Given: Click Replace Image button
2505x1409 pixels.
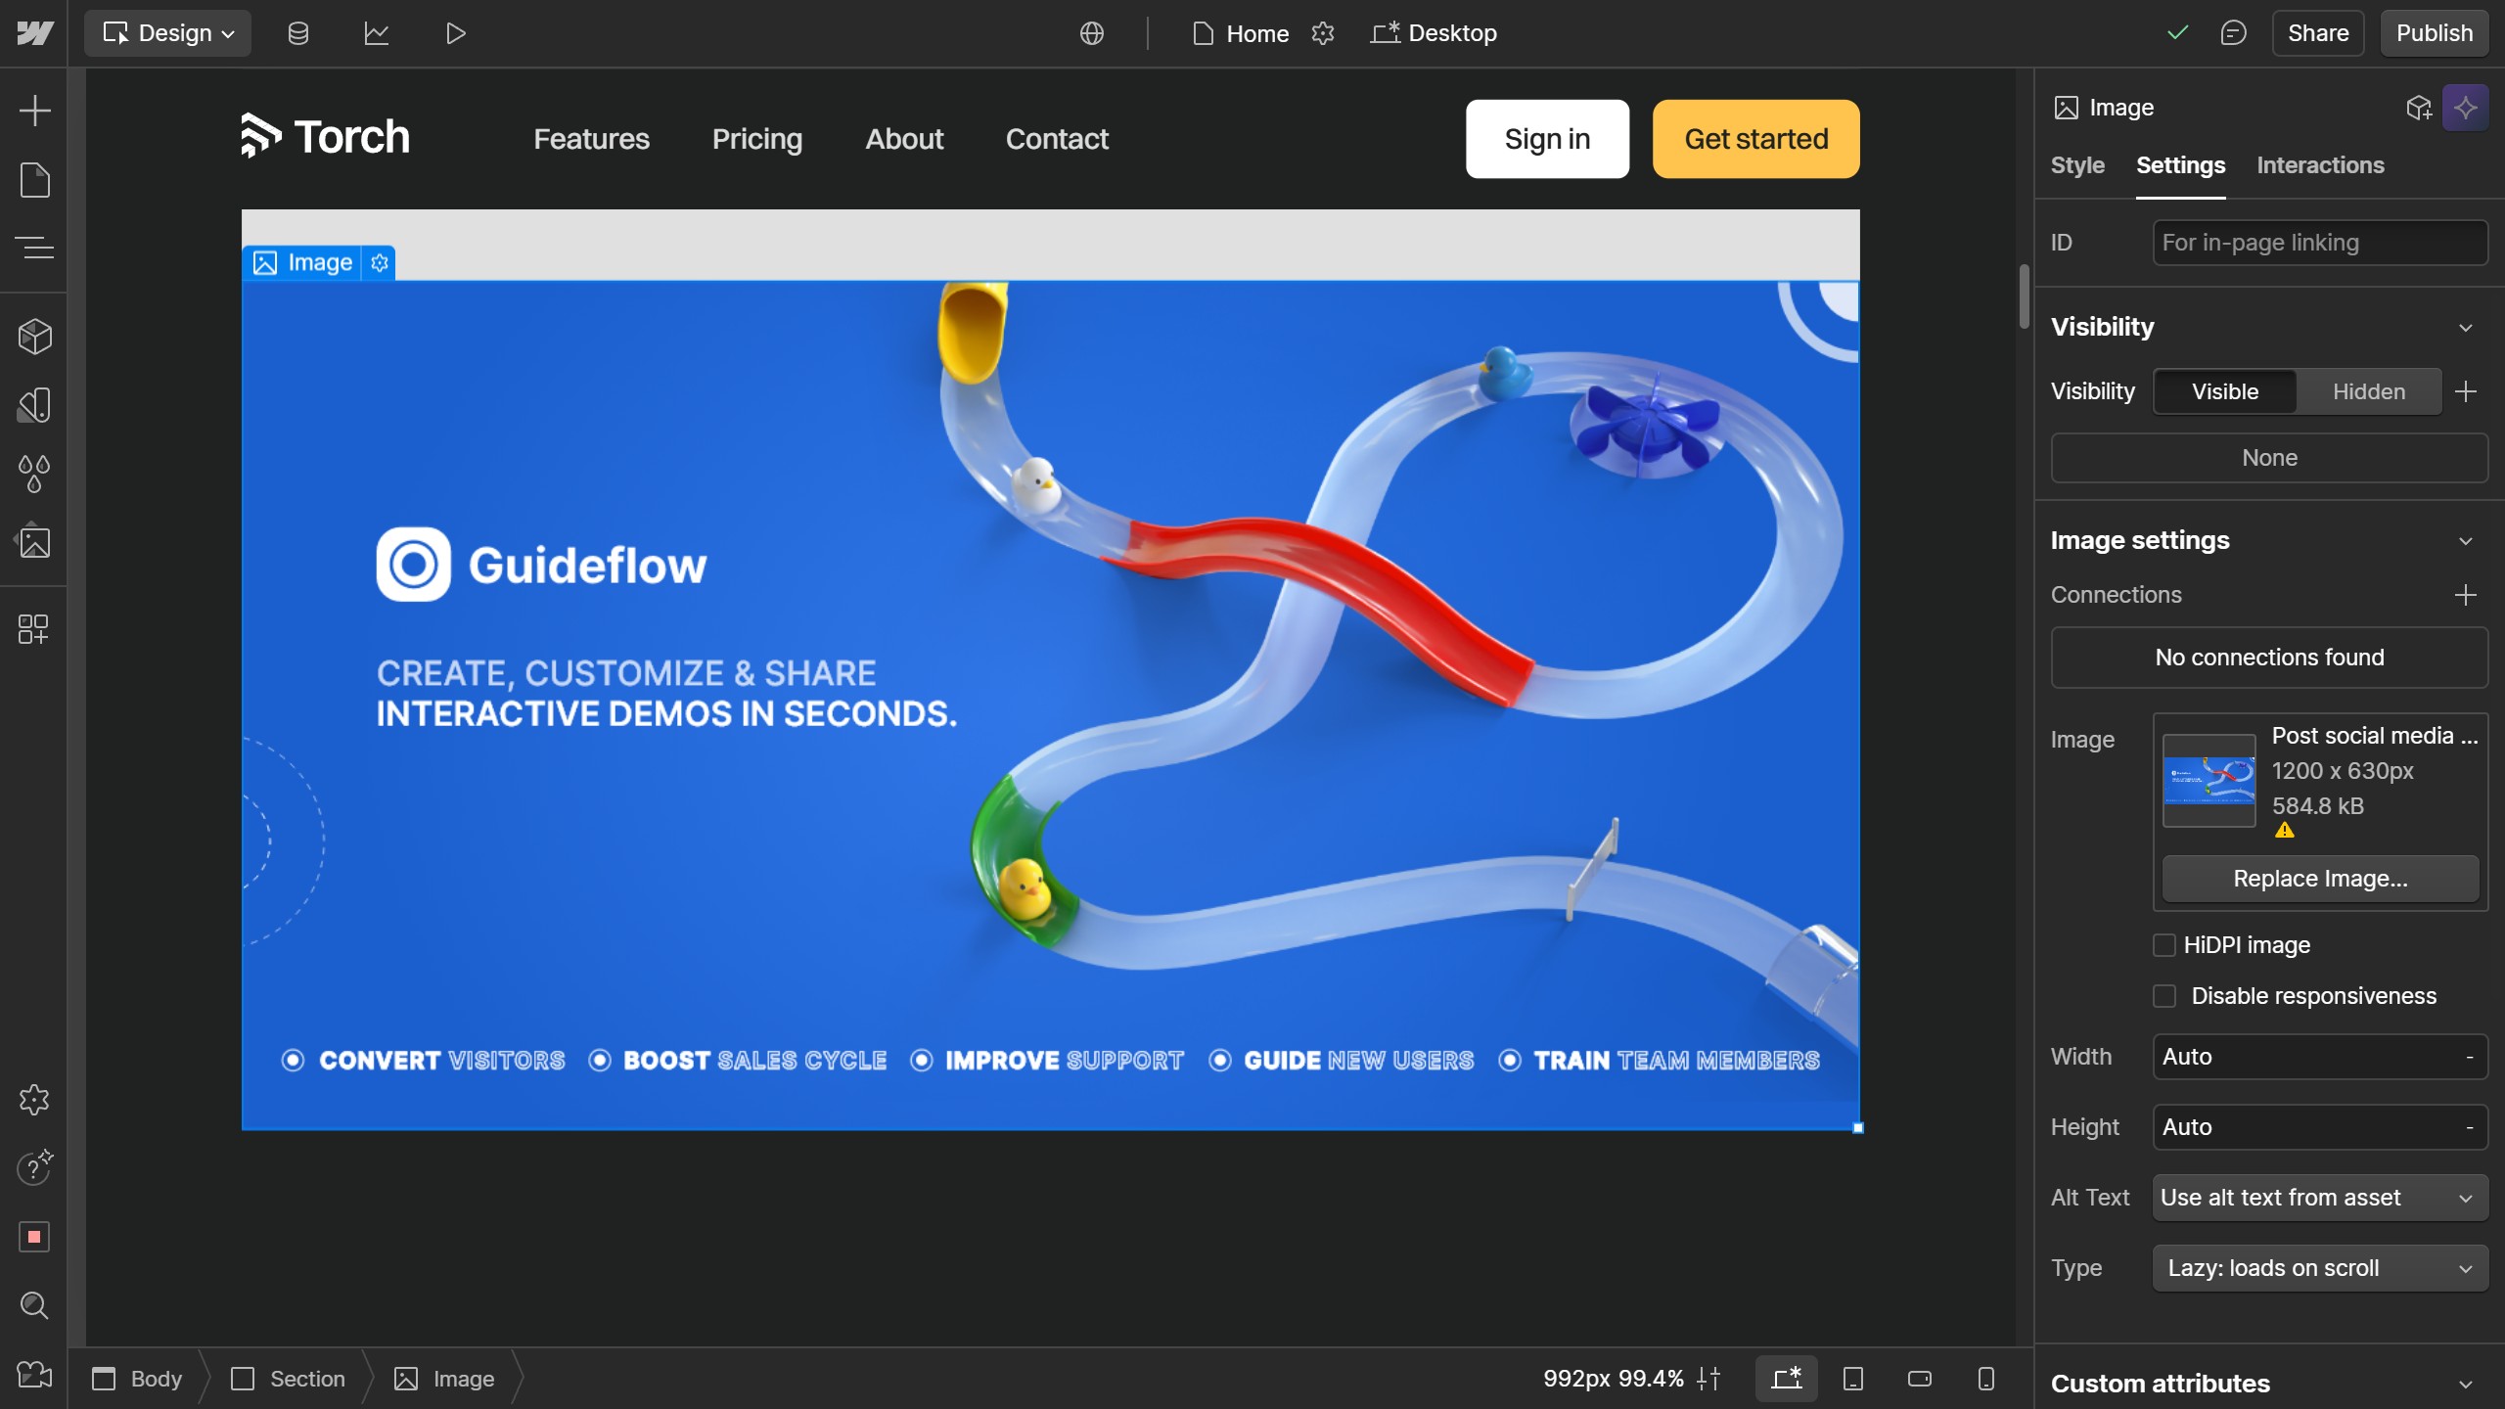Looking at the screenshot, I should pyautogui.click(x=2320, y=879).
